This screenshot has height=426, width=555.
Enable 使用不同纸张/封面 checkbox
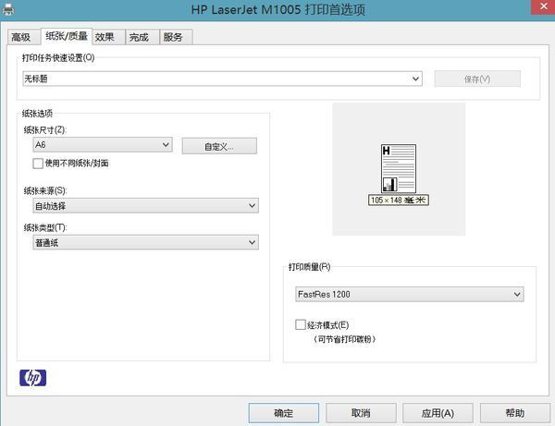(x=38, y=164)
